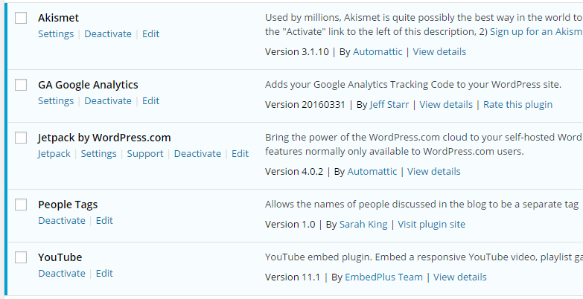
Task: Edit the YouTube plugin
Action: (x=104, y=273)
